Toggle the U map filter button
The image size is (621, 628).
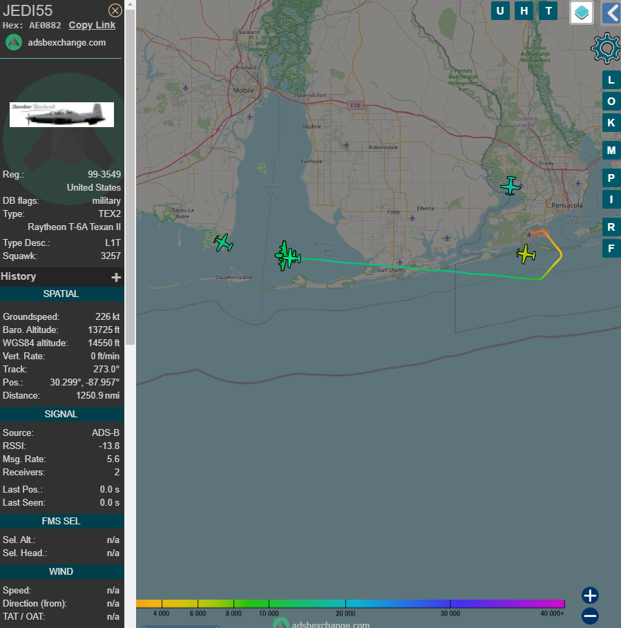click(x=500, y=11)
